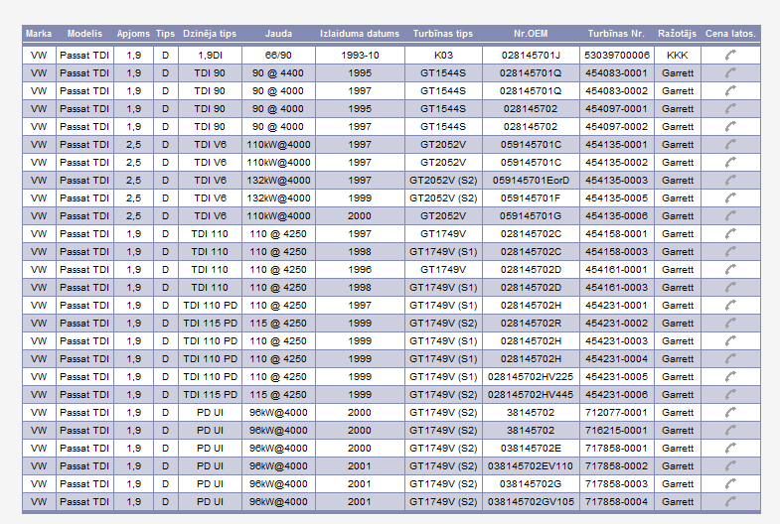Viewport: 780px width, 524px height.
Task: Select the phone icon for 454231-0004
Action: click(x=730, y=359)
